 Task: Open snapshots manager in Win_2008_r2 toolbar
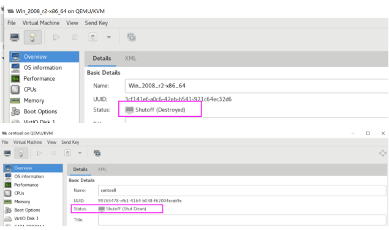tap(131, 37)
